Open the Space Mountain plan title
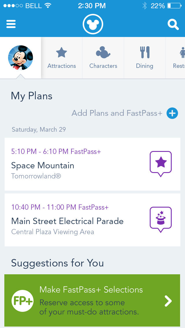The width and height of the screenshot is (185, 328). [x=43, y=165]
